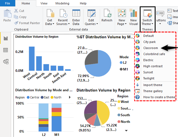Click the 72.99% data label

(x=83, y=76)
